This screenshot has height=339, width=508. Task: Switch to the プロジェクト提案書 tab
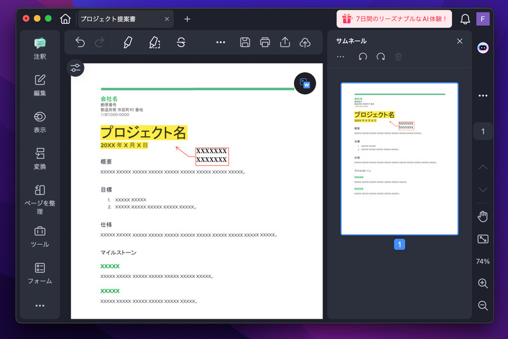pyautogui.click(x=124, y=19)
